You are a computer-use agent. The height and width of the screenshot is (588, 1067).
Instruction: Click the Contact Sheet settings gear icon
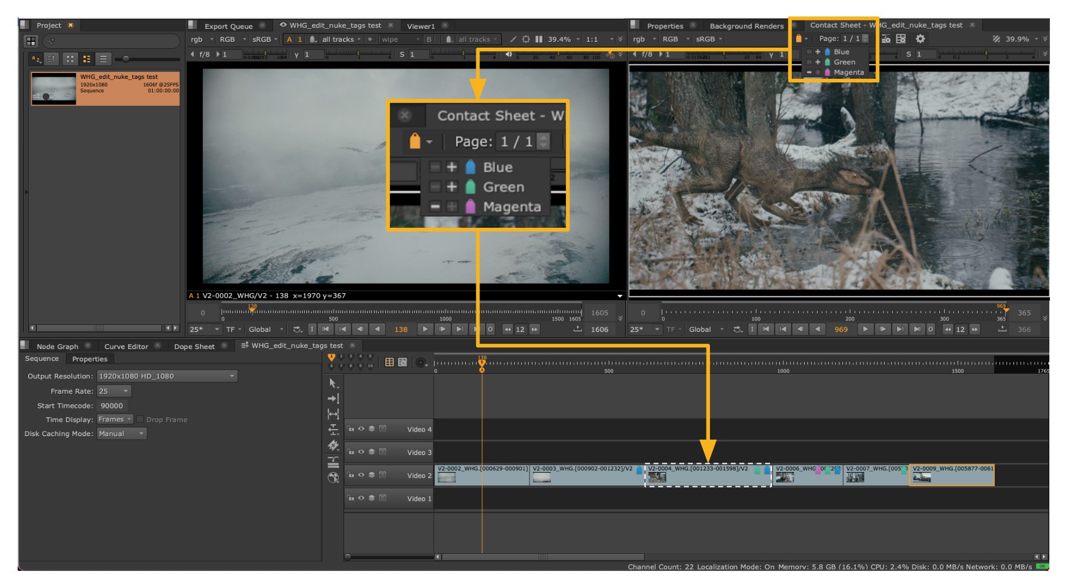click(x=920, y=39)
